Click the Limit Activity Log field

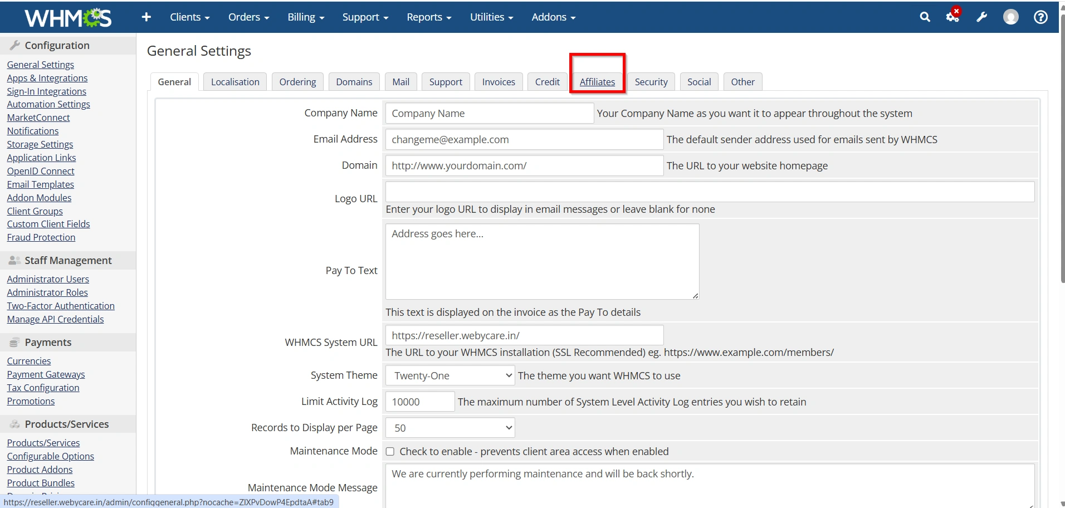point(420,402)
